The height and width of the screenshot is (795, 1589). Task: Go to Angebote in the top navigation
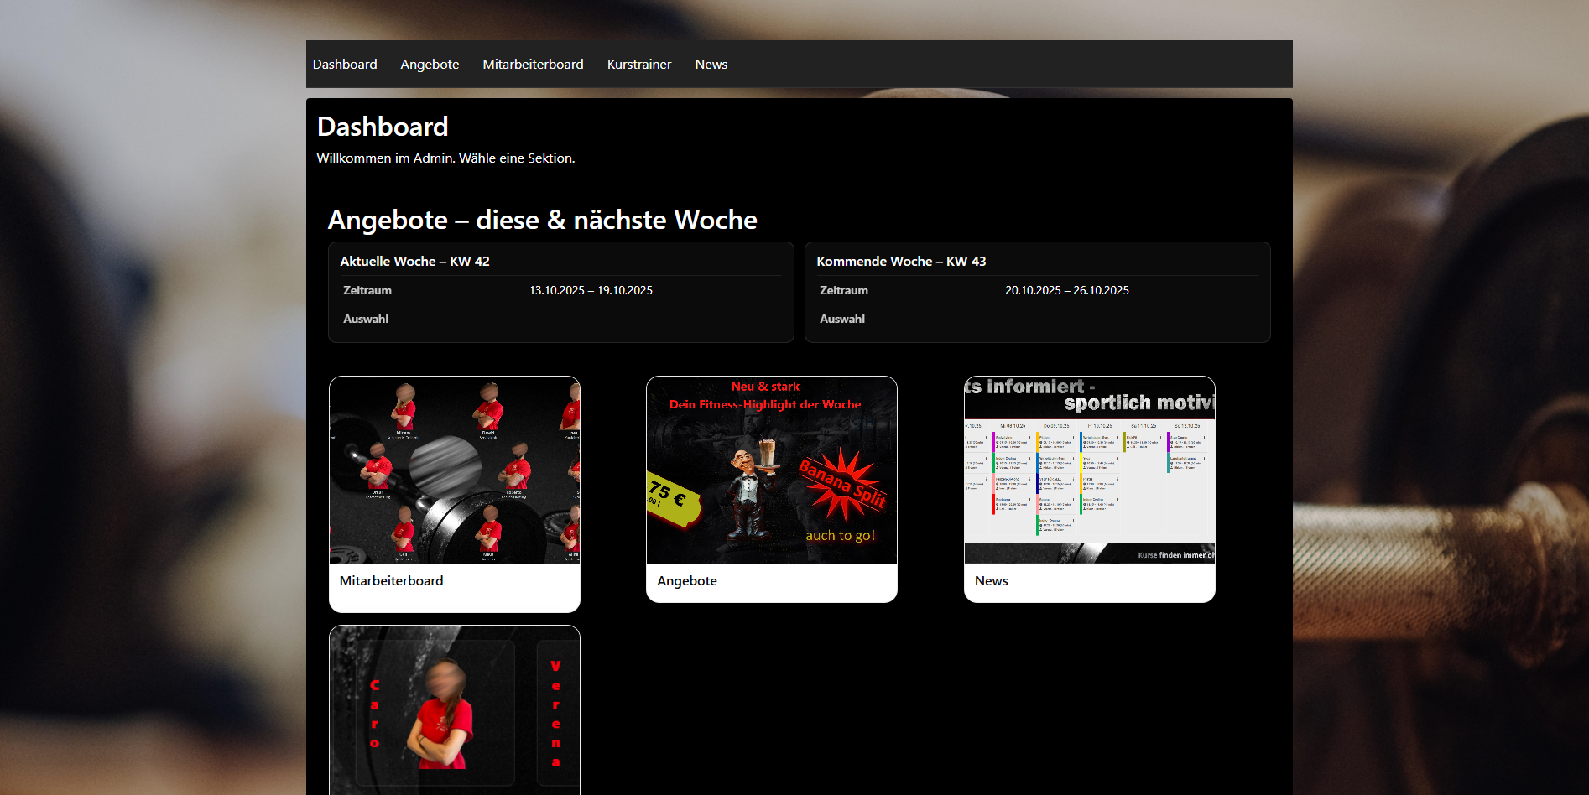click(430, 65)
